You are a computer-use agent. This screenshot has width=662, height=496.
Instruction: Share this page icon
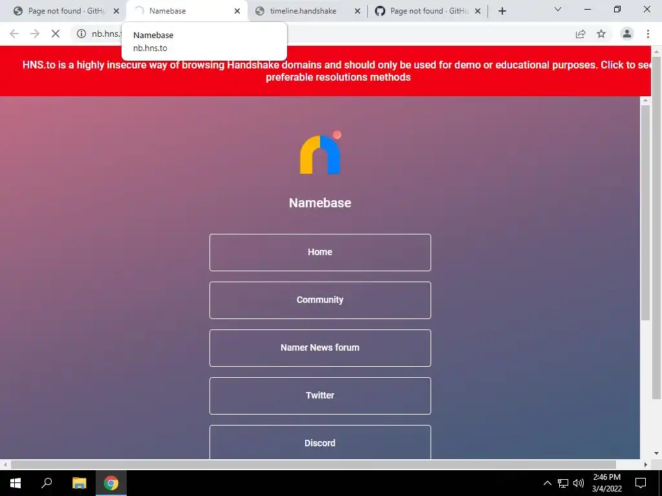coord(581,34)
